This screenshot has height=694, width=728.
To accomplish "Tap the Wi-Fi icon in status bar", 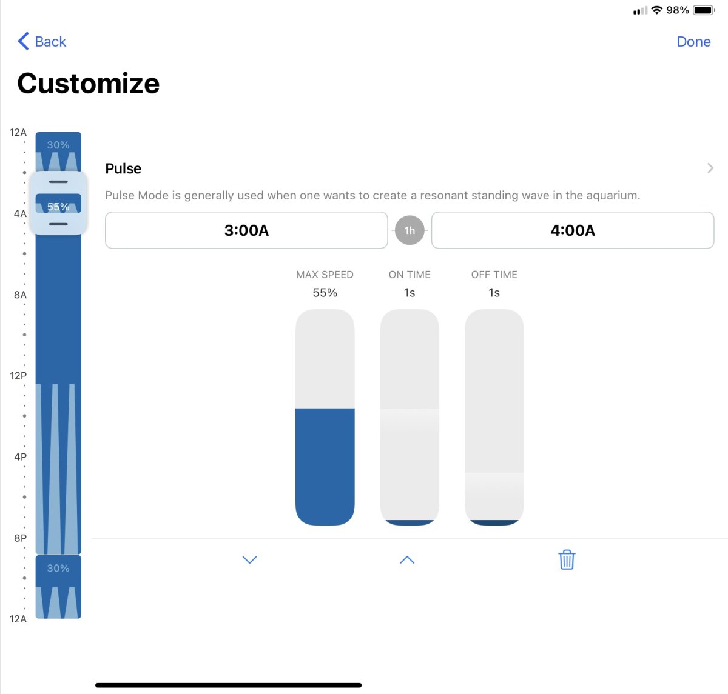I will coord(656,10).
